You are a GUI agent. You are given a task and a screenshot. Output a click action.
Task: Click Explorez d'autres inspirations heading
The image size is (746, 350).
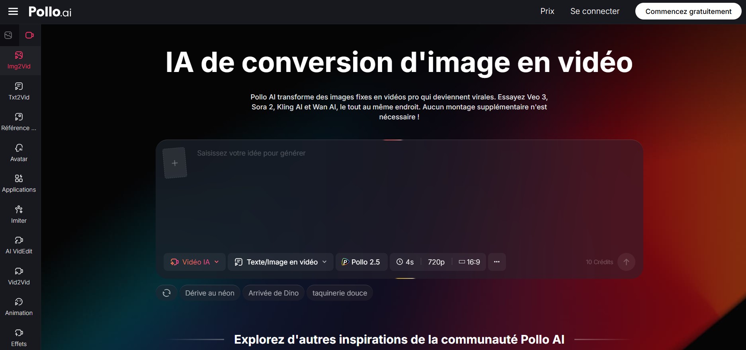tap(399, 339)
